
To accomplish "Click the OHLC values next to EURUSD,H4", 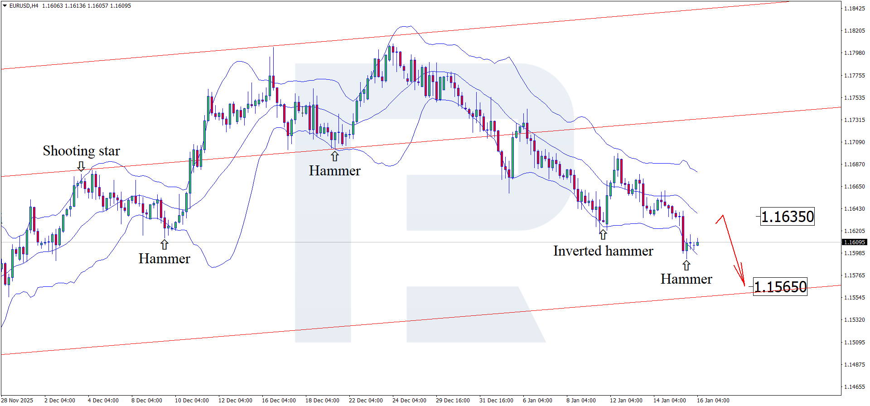I will (86, 6).
